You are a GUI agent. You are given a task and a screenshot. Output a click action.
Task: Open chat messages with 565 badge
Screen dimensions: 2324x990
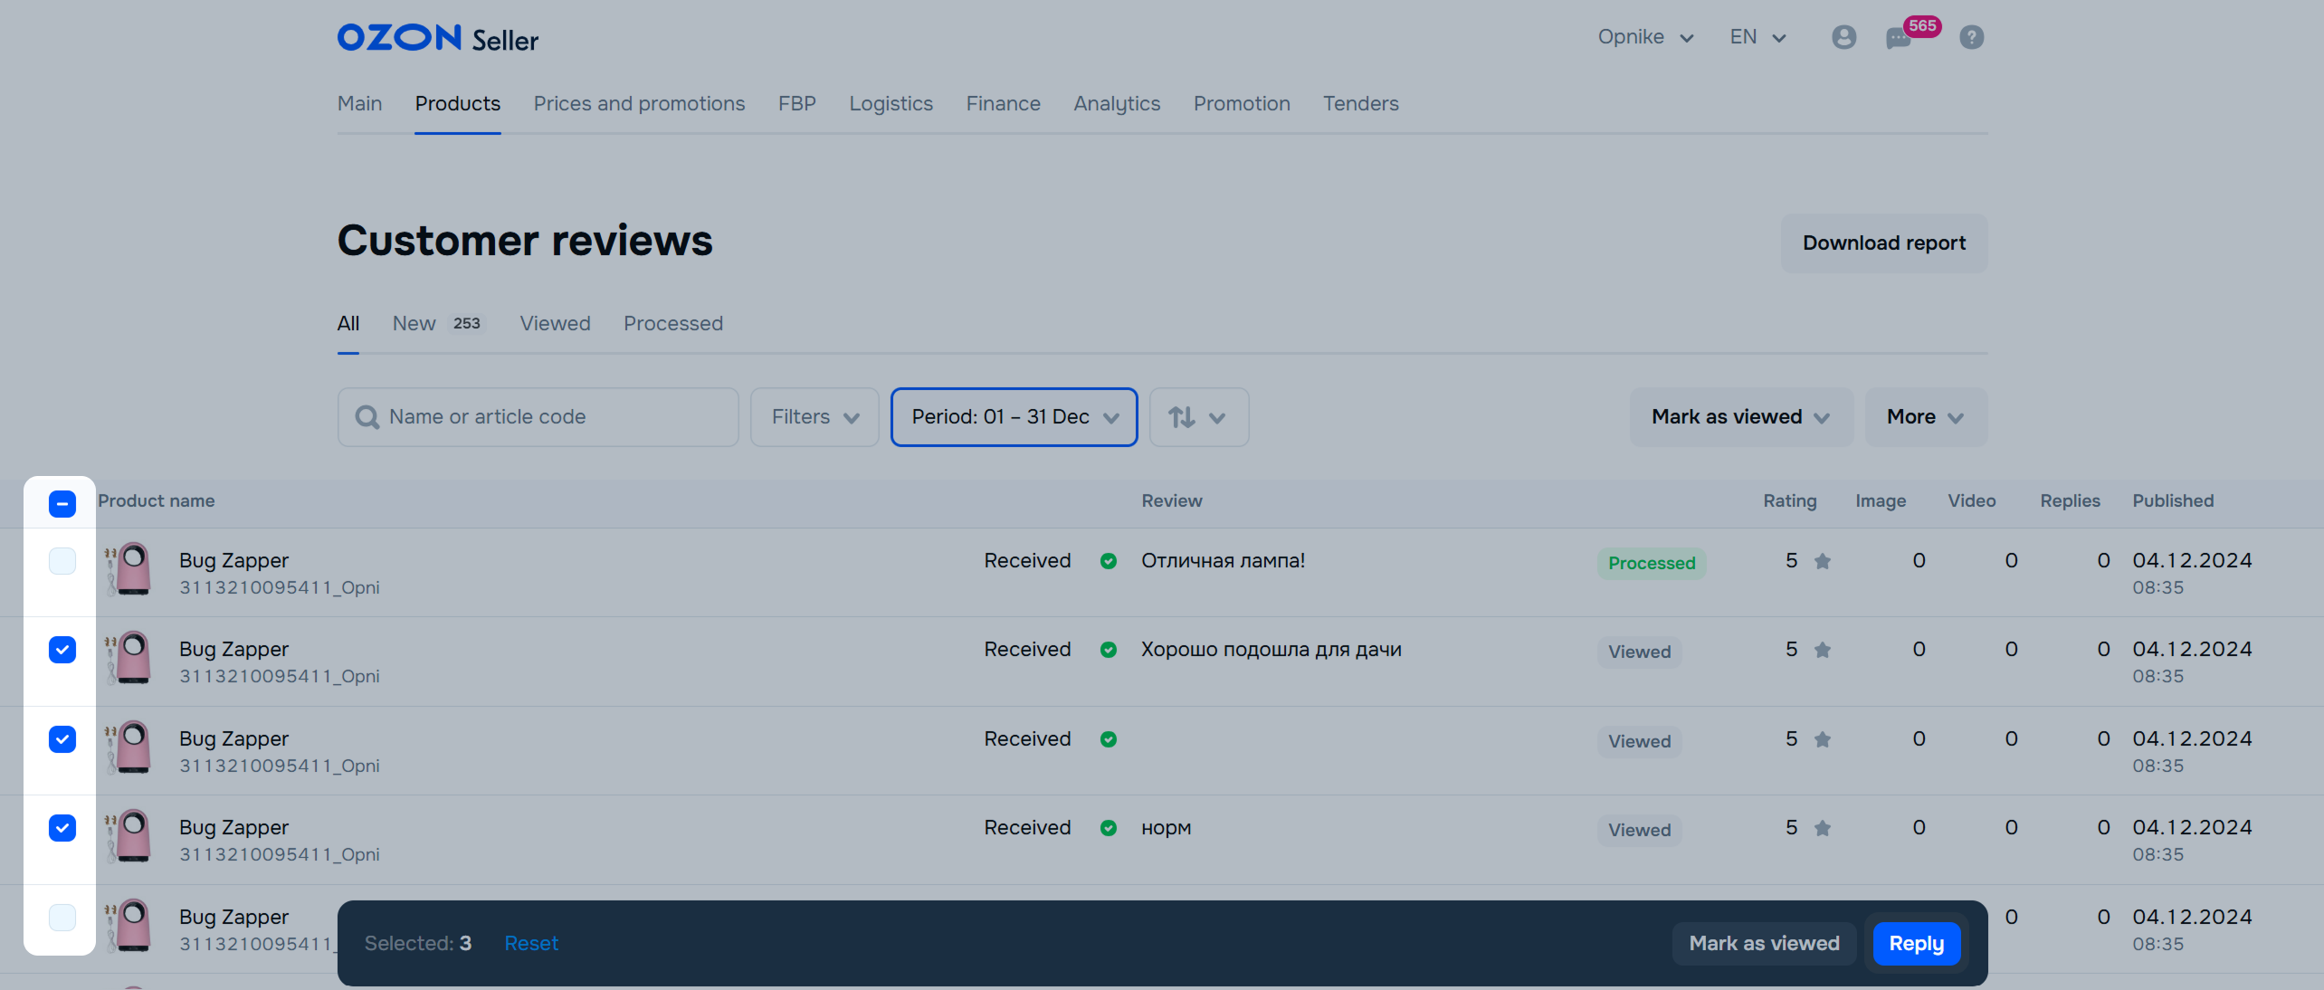point(1899,38)
